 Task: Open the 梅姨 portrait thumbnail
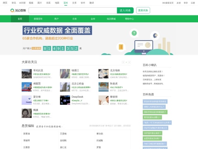pyautogui.click(x=27, y=113)
